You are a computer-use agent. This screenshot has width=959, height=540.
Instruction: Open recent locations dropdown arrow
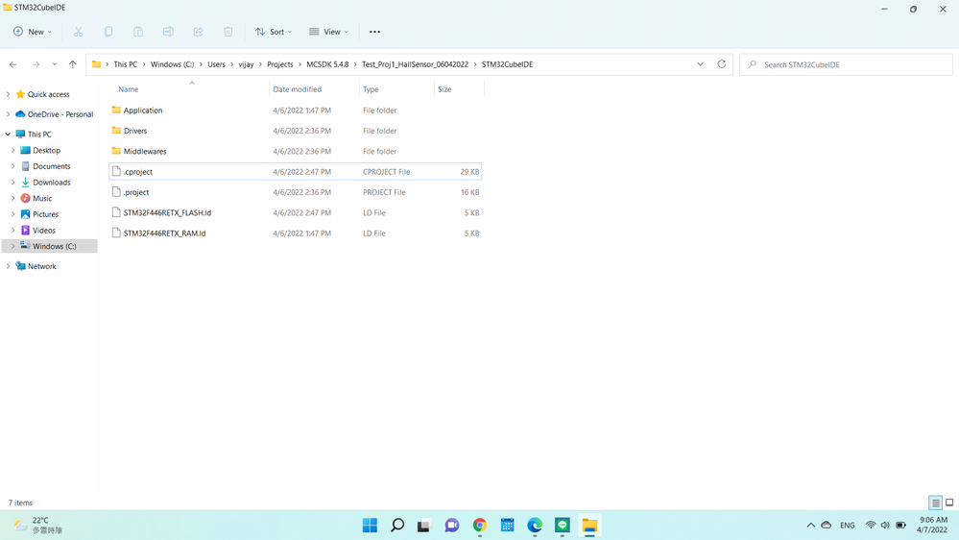[x=55, y=64]
